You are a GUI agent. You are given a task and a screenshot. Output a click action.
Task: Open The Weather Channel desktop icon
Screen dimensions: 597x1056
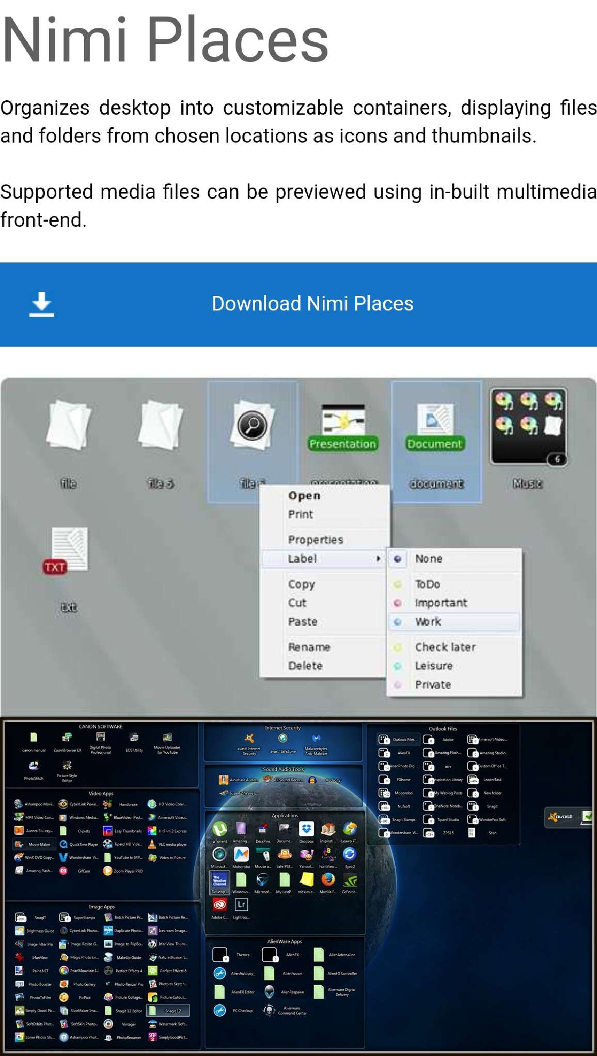point(219,883)
